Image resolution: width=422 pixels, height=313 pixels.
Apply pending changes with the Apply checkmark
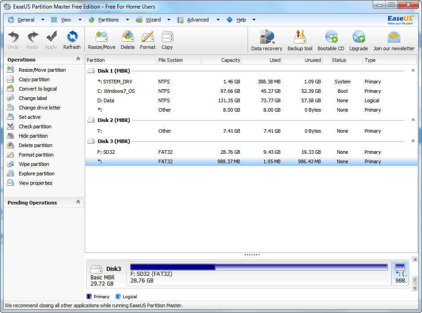51,37
